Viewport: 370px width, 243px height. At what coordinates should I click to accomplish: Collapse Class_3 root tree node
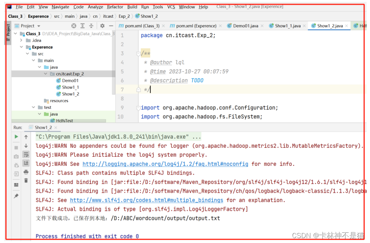[x=15, y=34]
